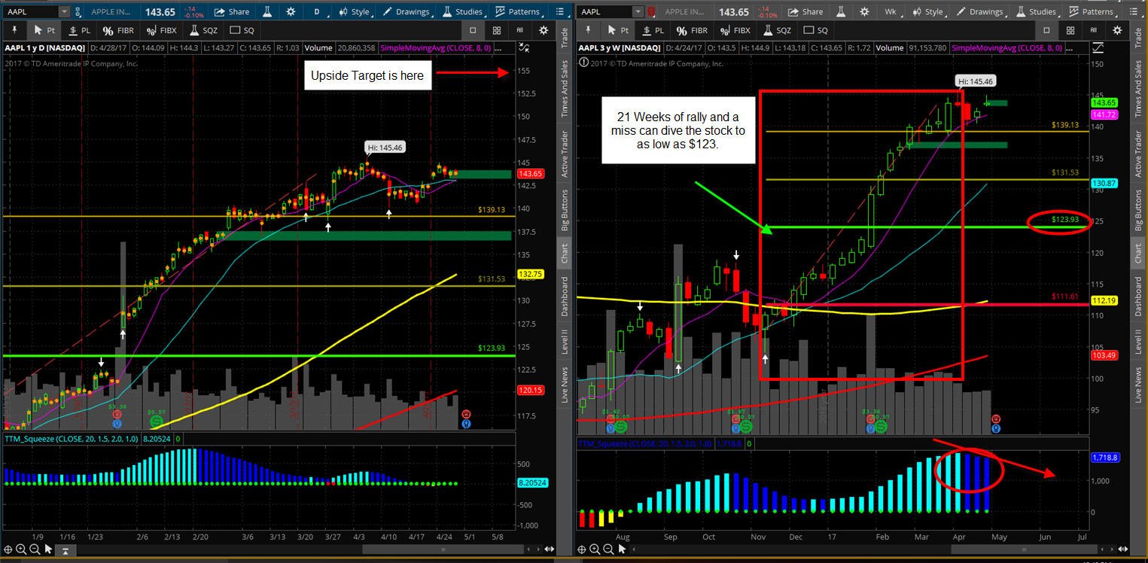Open the symbol dropdown in left AAPL chart

point(64,12)
